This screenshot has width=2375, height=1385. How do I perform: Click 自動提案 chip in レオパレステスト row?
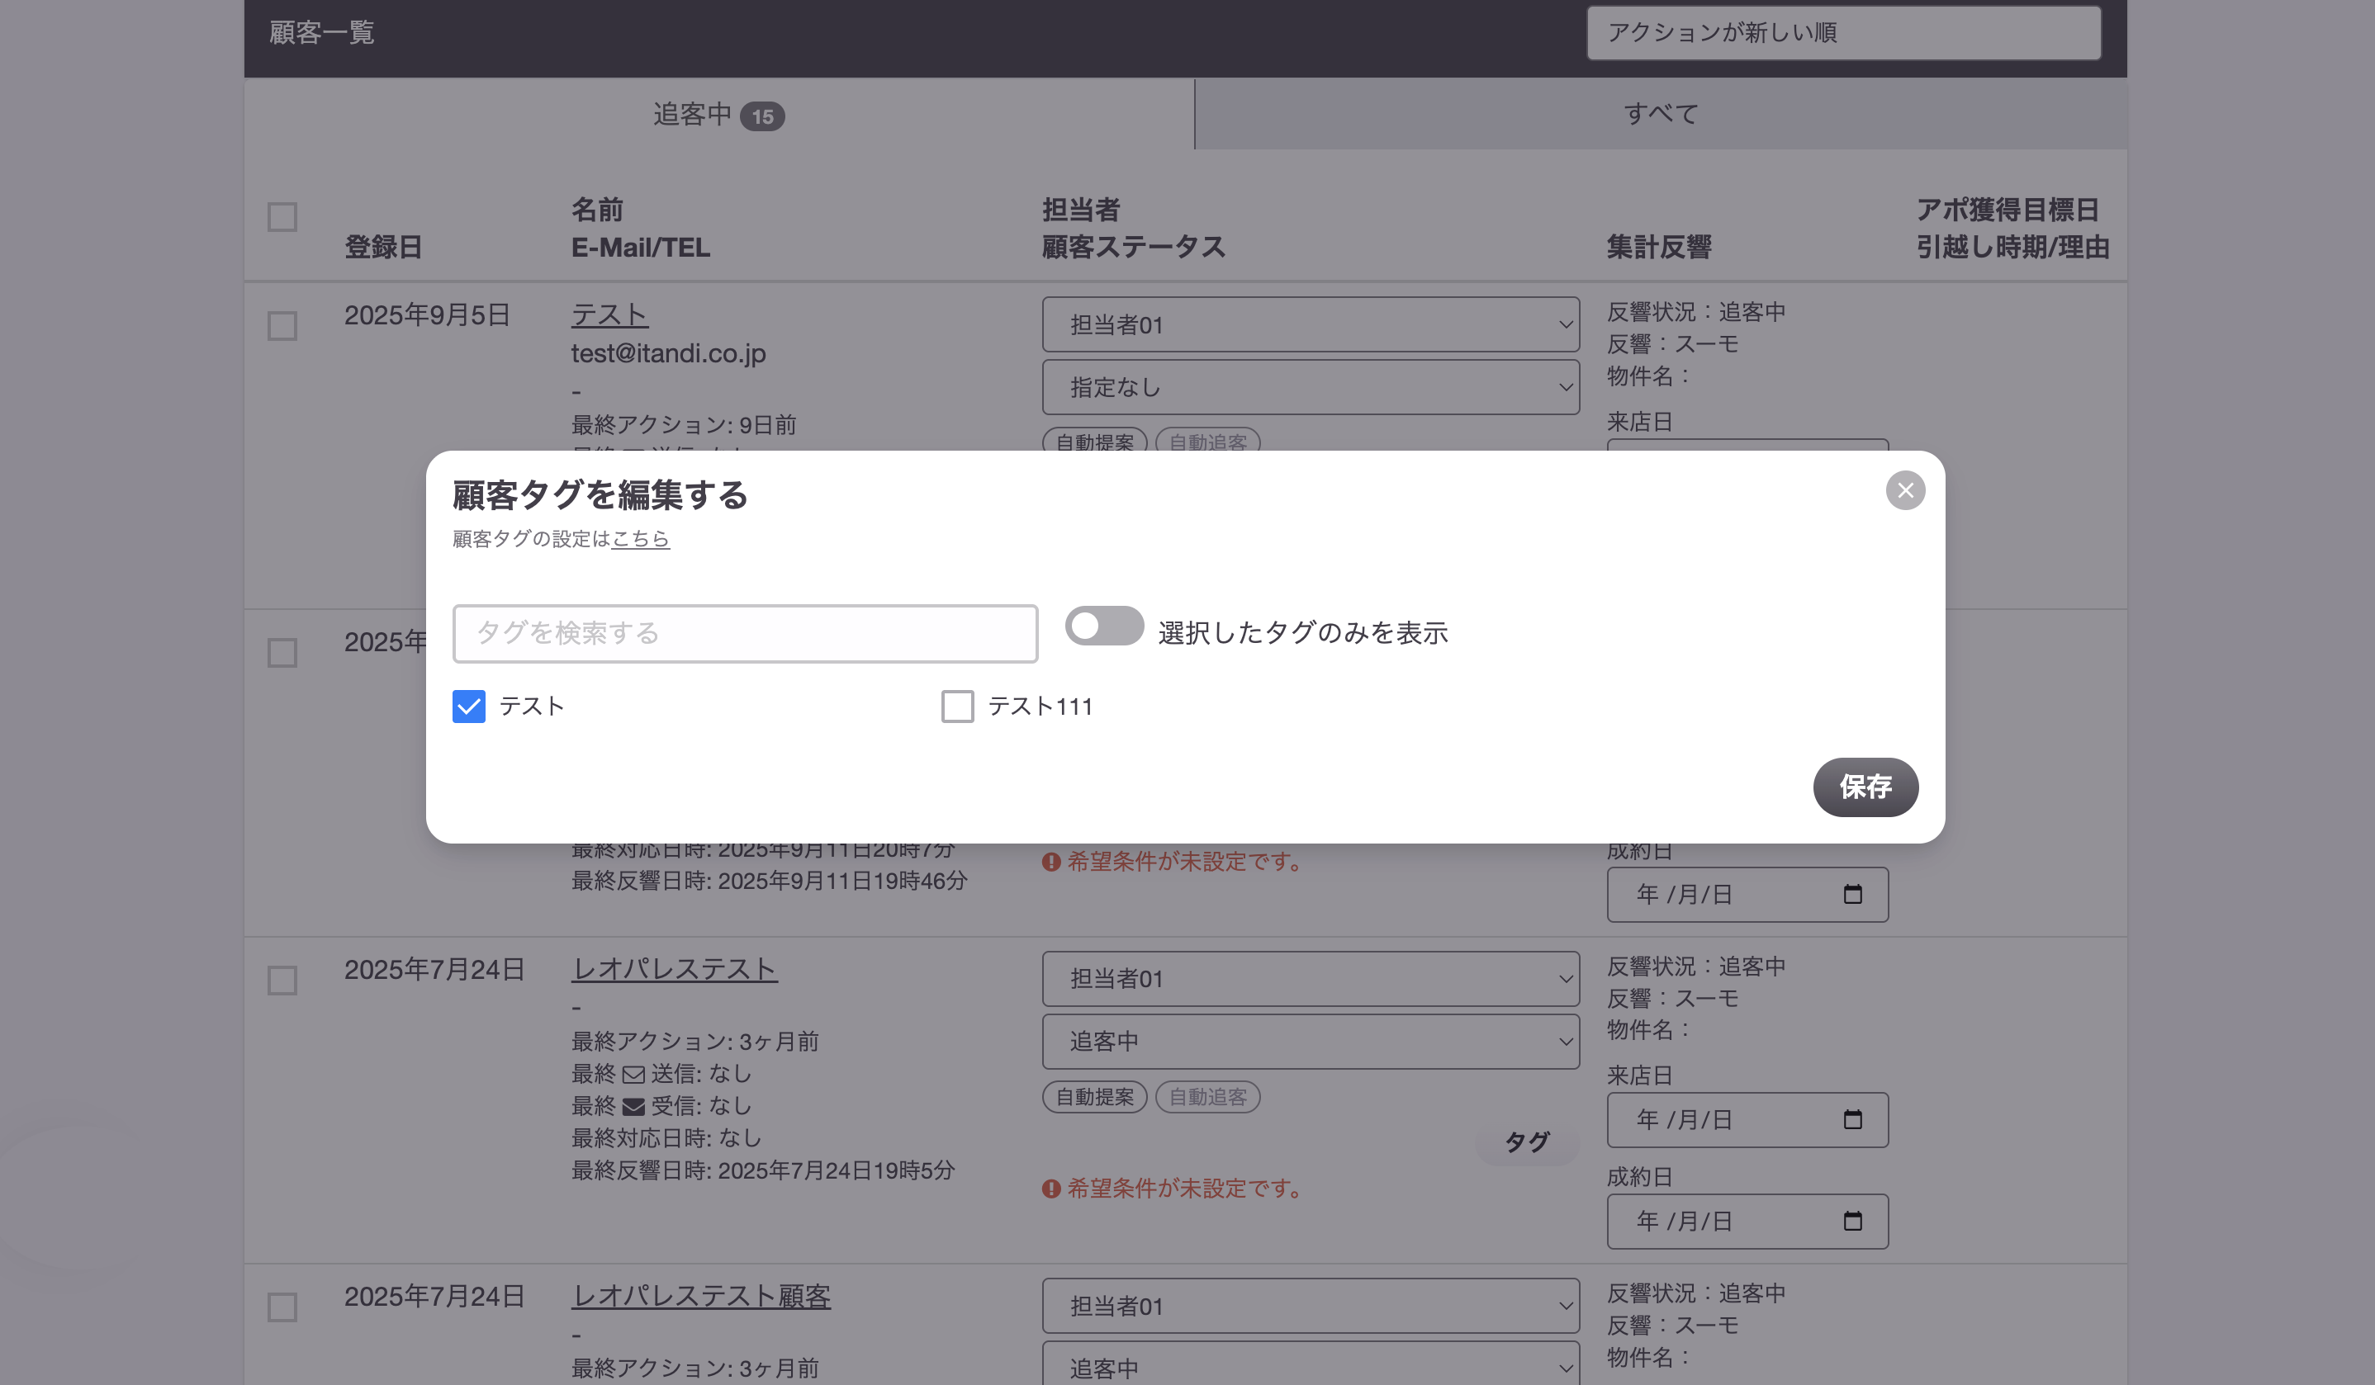pyautogui.click(x=1094, y=1097)
